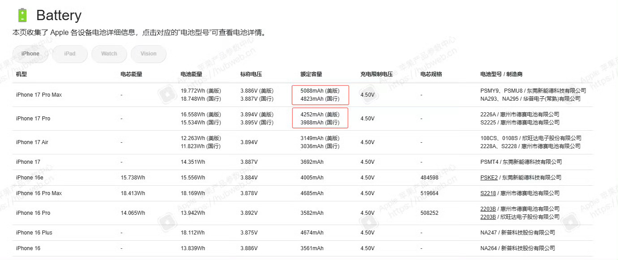Viewport: 618px width, 260px height.
Task: Switch to the iPad tab
Action: click(x=70, y=54)
